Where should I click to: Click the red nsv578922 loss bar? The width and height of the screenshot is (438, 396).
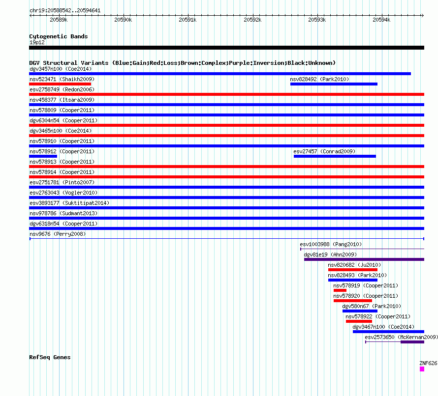pos(359,321)
